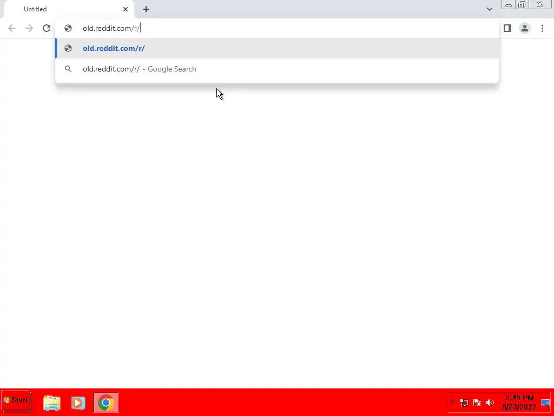The image size is (554, 416).
Task: Reload the page with the refresh icon
Action: 47,28
